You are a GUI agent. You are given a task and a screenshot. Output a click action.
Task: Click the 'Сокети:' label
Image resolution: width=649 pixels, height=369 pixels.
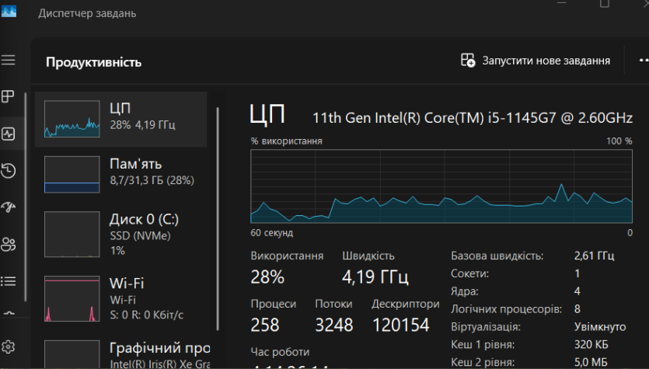(x=469, y=273)
